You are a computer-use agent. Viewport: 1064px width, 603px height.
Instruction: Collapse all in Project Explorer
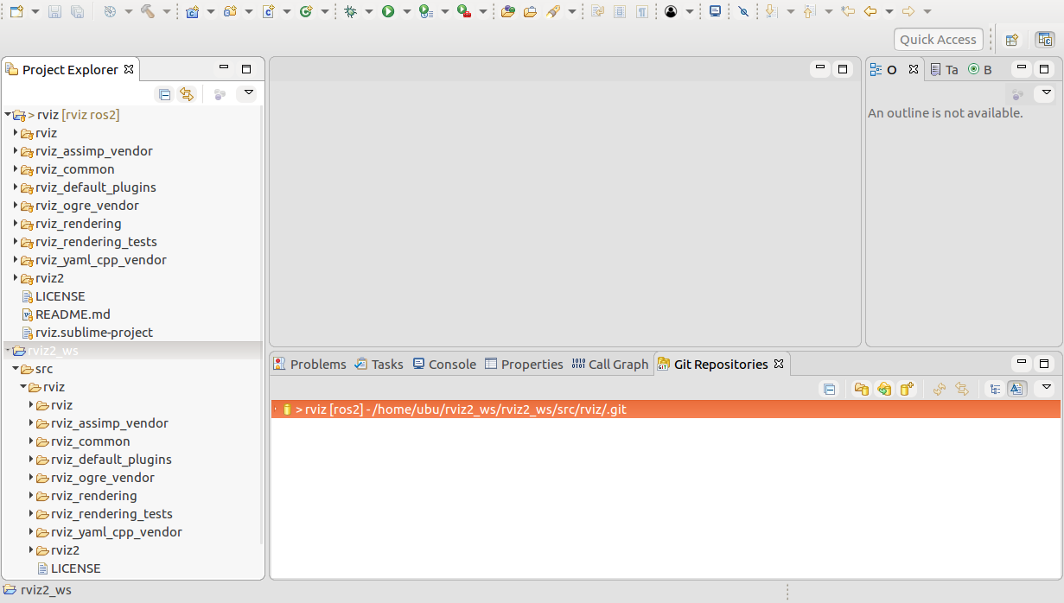[163, 94]
